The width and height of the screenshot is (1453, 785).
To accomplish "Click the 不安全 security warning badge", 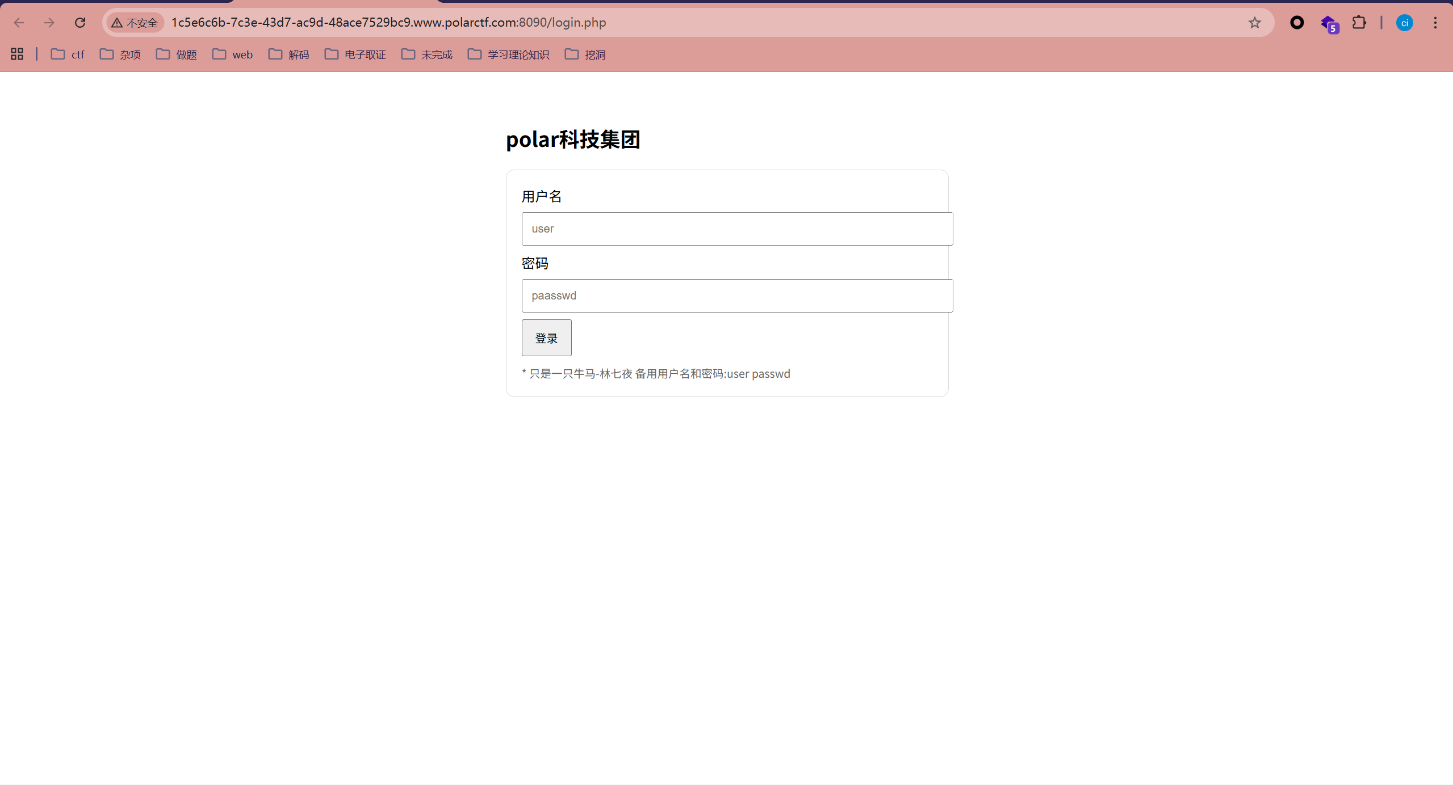I will pyautogui.click(x=135, y=23).
